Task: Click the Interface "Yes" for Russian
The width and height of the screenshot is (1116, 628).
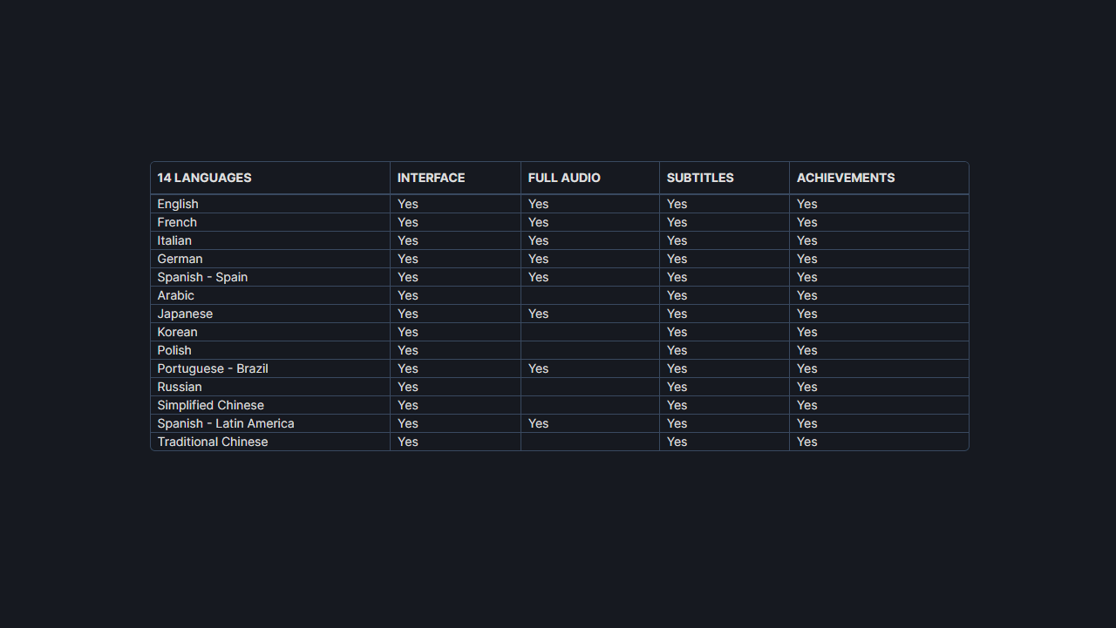Action: (x=407, y=387)
